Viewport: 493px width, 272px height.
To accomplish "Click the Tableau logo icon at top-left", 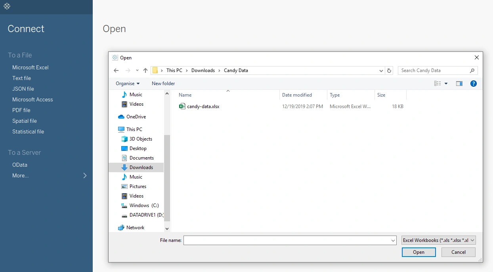I will coord(7,6).
